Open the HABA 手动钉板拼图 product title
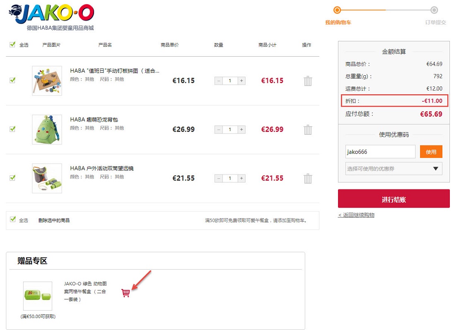454x330 pixels. (115, 71)
